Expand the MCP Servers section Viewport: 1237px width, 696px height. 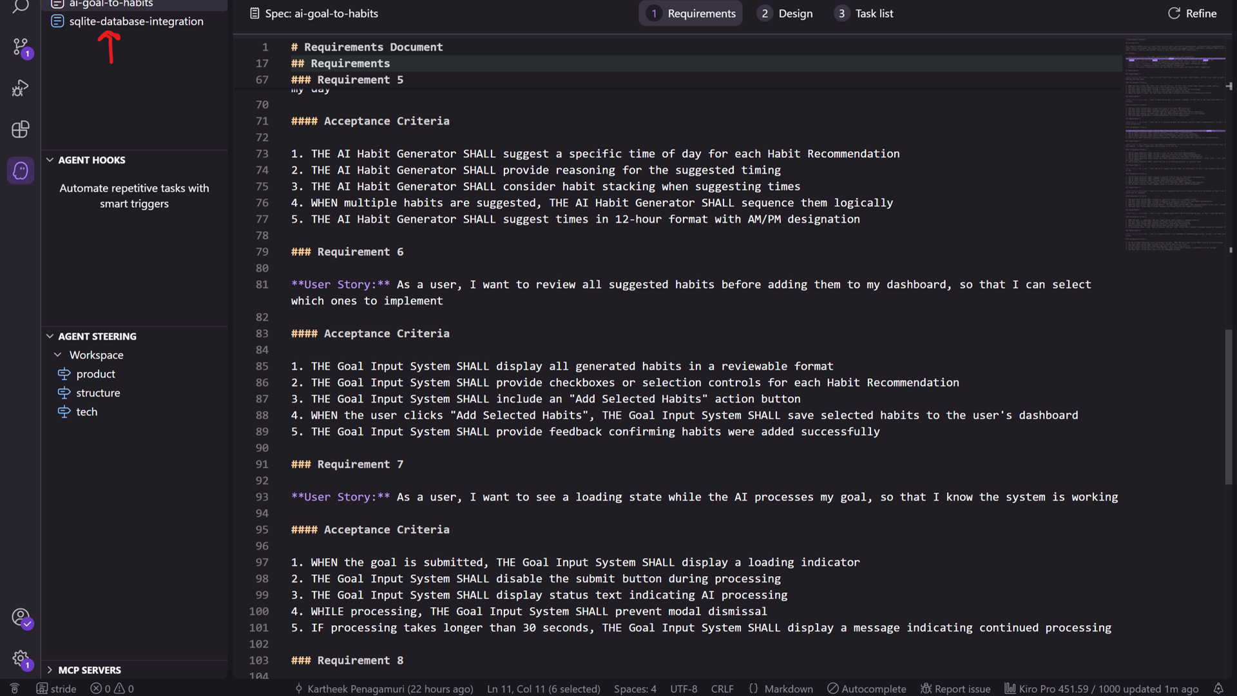tap(89, 670)
